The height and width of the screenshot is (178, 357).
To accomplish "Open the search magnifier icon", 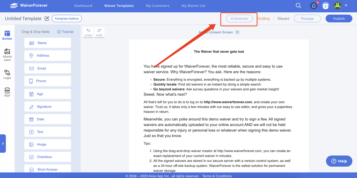I will (298, 6).
